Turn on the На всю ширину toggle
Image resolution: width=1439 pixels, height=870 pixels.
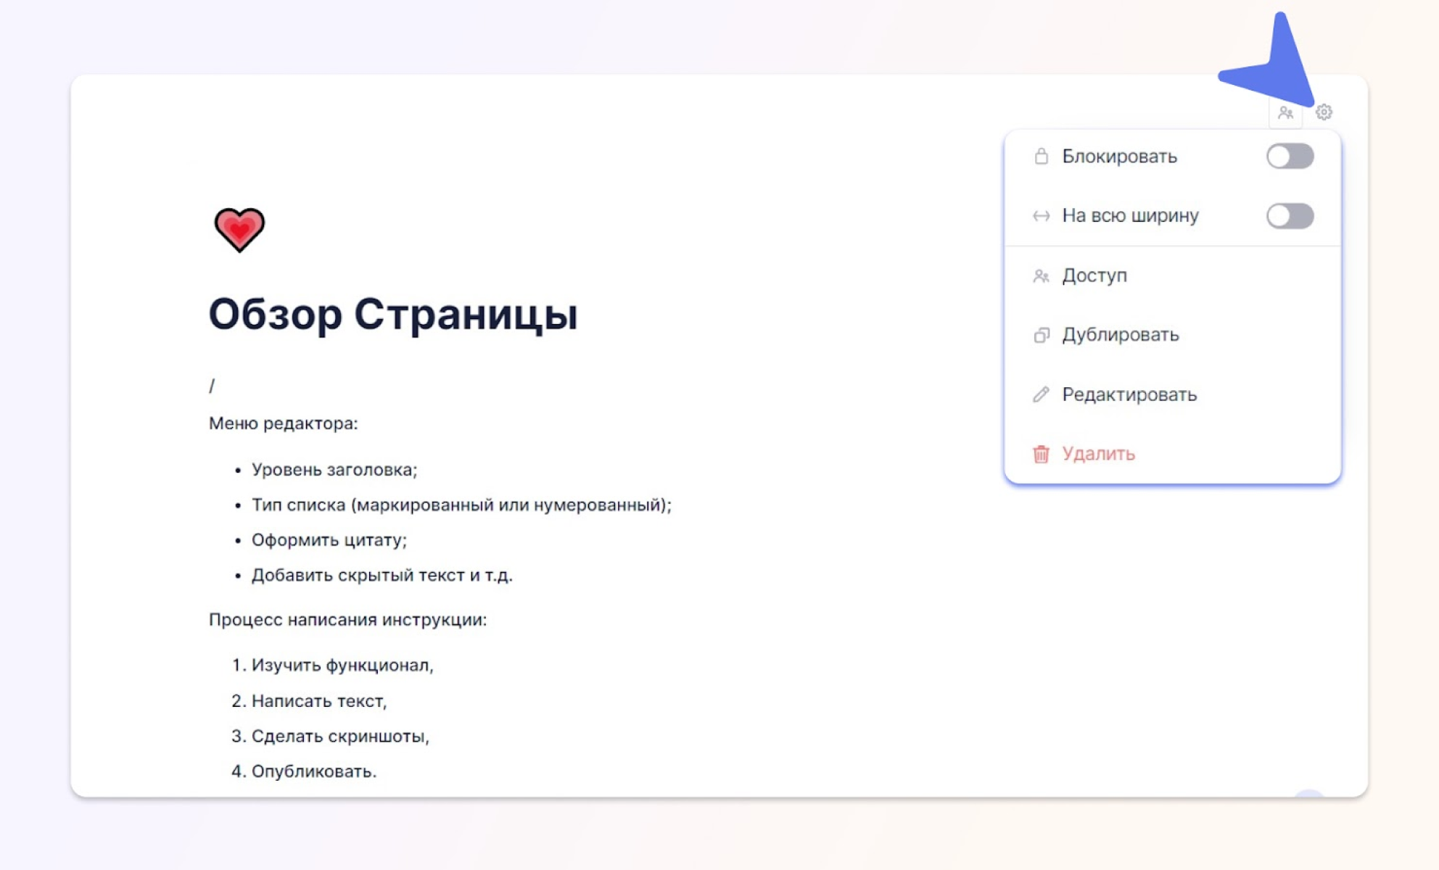point(1290,215)
